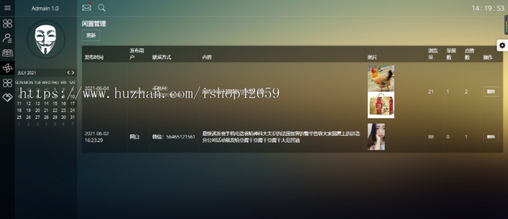Go to previous month in calendar
The height and width of the screenshot is (219, 508).
click(68, 73)
